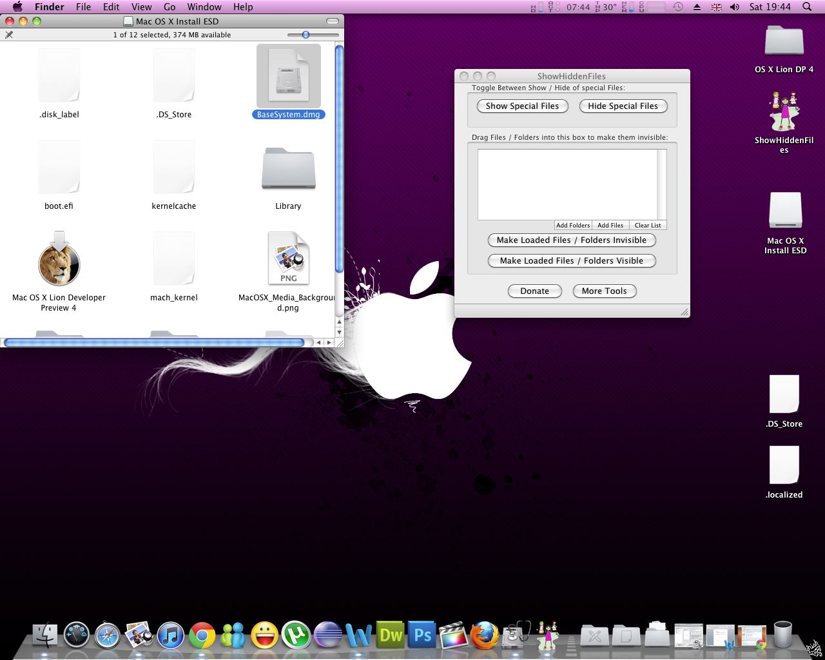Click Make Loaded Files / Folders Invisible

[572, 240]
